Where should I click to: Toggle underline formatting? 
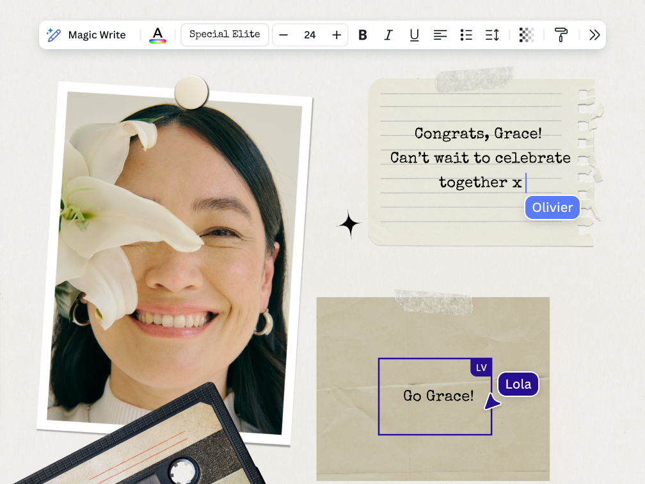point(414,35)
